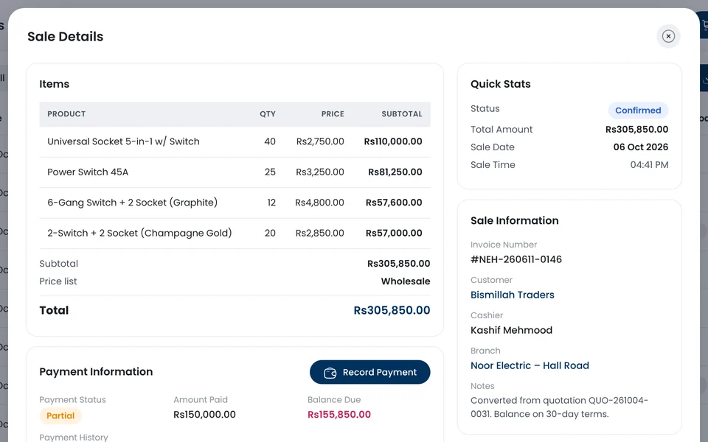The width and height of the screenshot is (708, 442).
Task: Click the quantity 12 cell
Action: coord(271,203)
